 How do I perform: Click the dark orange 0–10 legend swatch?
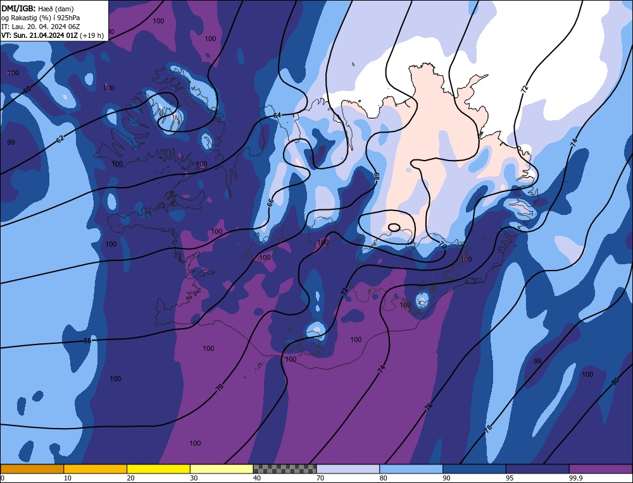32,469
